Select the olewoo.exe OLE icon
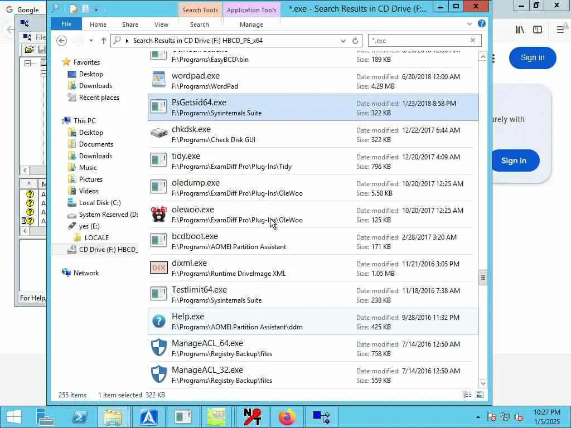The width and height of the screenshot is (571, 428). (159, 213)
